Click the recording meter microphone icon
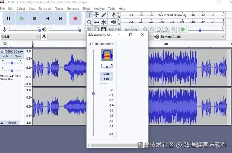Screen dimensions: 232x153 114,15
